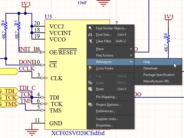Click pin number 20 label
Screen dimensions: 184x138
(x=37, y=23)
